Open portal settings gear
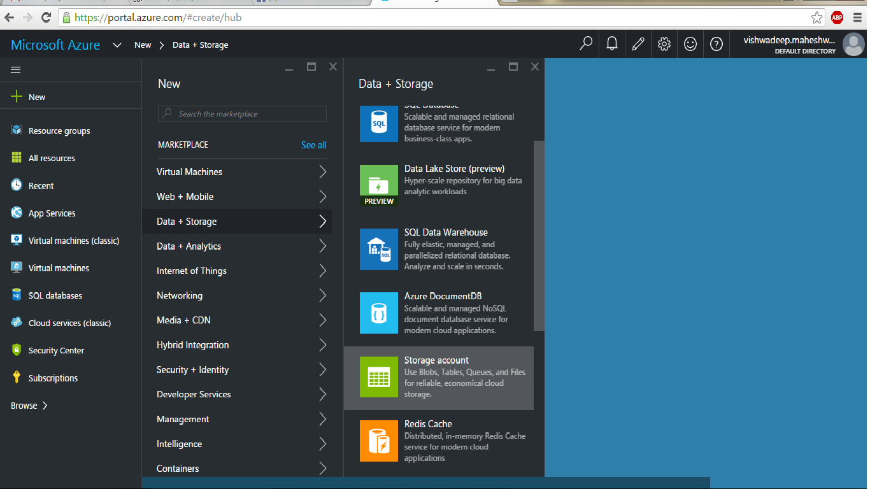Image resolution: width=870 pixels, height=489 pixels. (x=664, y=44)
